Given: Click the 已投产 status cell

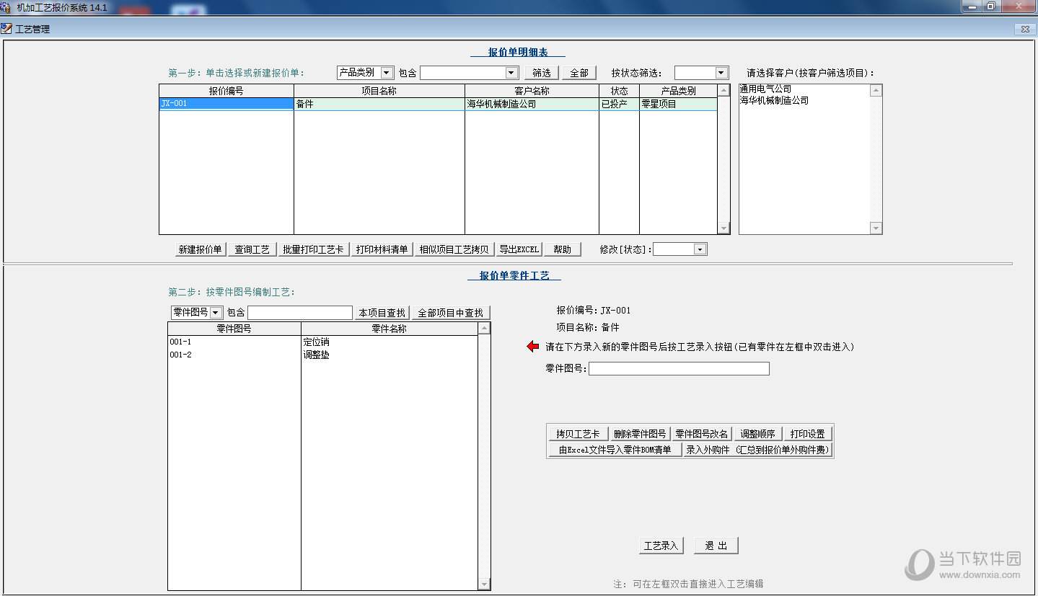Looking at the screenshot, I should tap(619, 104).
